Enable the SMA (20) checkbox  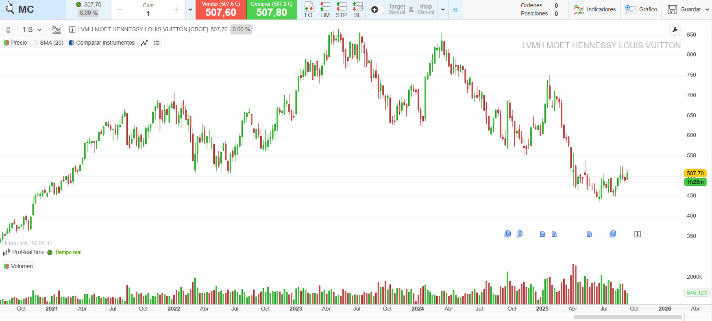[36, 43]
